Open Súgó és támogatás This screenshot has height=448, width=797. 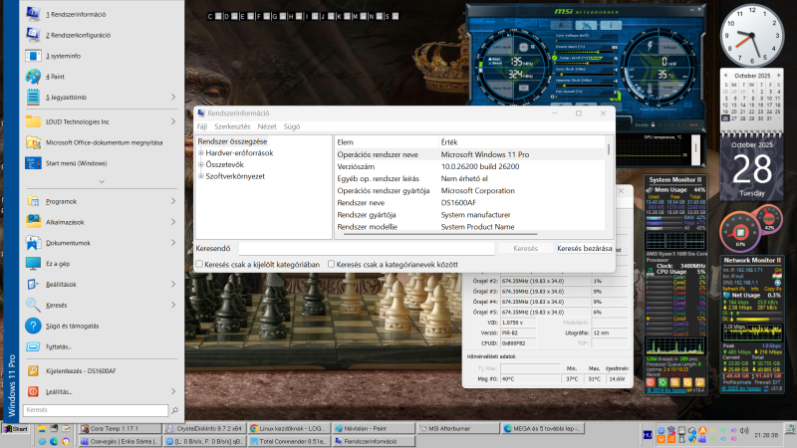[x=102, y=326]
